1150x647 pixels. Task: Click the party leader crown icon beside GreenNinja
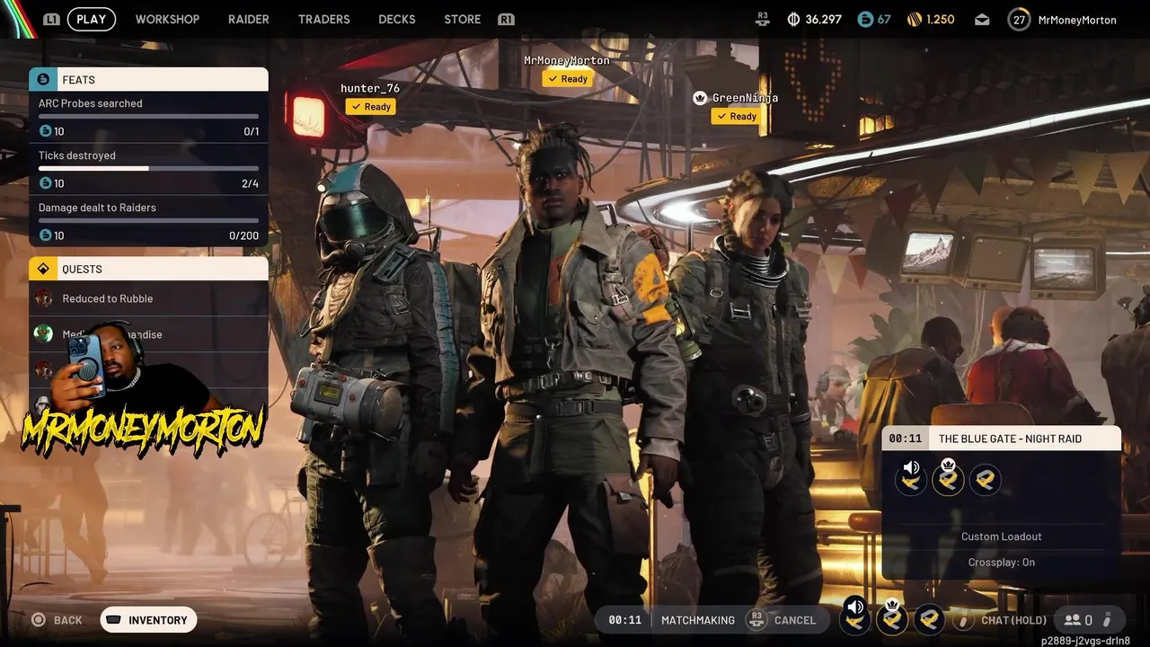click(x=700, y=98)
